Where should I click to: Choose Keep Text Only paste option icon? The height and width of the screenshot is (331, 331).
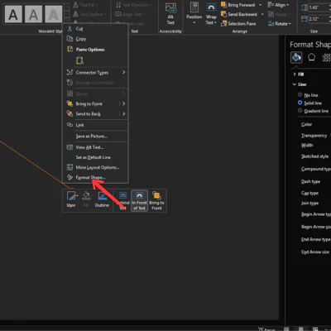tap(79, 60)
